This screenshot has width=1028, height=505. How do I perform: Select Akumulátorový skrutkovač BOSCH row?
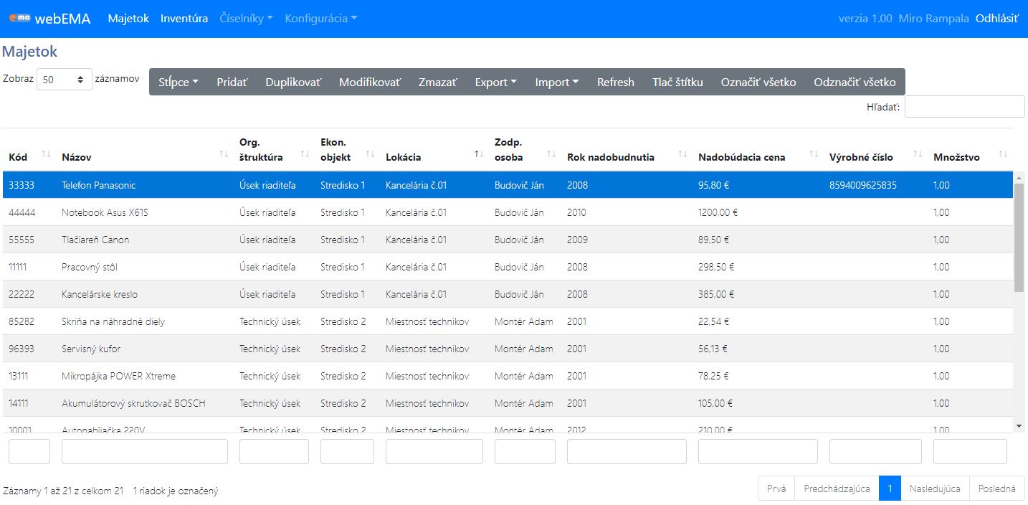pyautogui.click(x=508, y=403)
